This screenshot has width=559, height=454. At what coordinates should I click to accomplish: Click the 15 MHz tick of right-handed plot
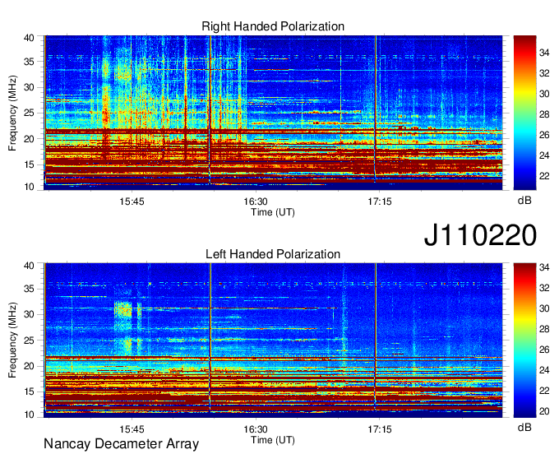[x=29, y=164]
